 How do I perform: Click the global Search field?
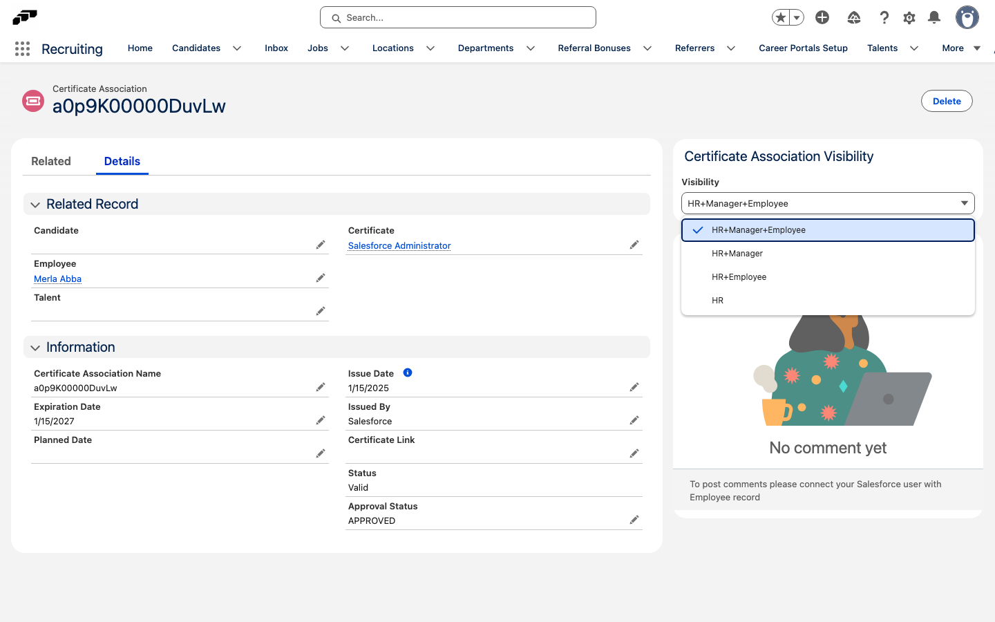point(458,17)
